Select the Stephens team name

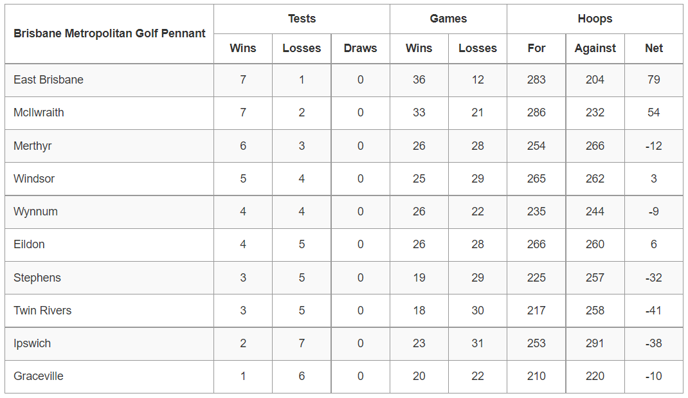click(37, 278)
